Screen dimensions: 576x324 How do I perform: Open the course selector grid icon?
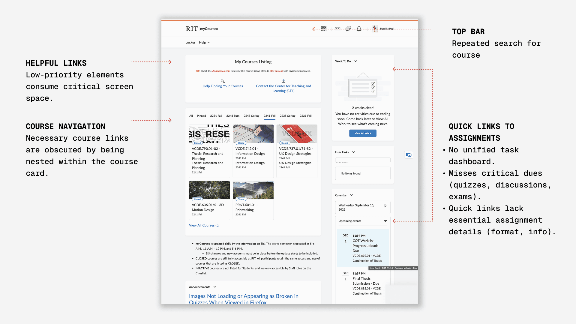click(x=324, y=29)
